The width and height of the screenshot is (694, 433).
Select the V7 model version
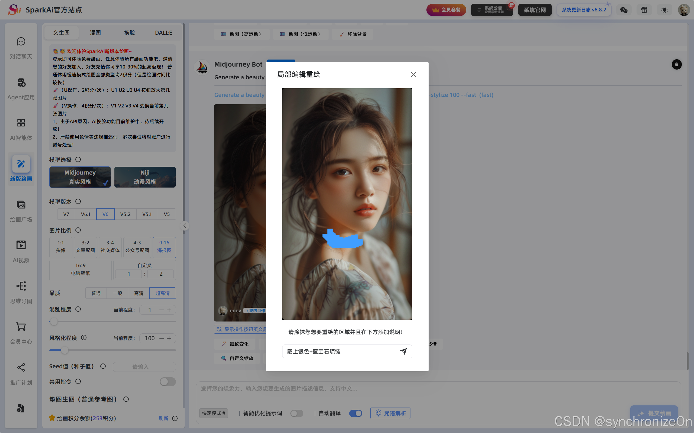[x=66, y=214]
